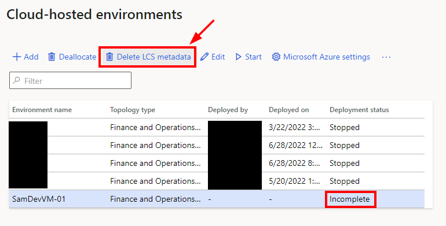Click the Incomplete deployment status cell
446x226 pixels.
(x=350, y=199)
